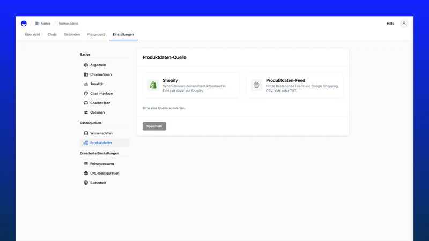Click the Optionen sliders icon
The width and height of the screenshot is (429, 241).
(x=86, y=112)
